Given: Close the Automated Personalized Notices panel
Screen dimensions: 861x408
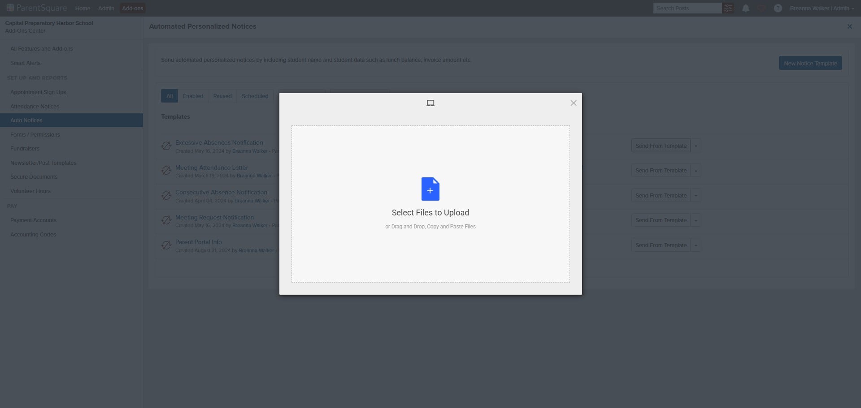Looking at the screenshot, I should 849,26.
